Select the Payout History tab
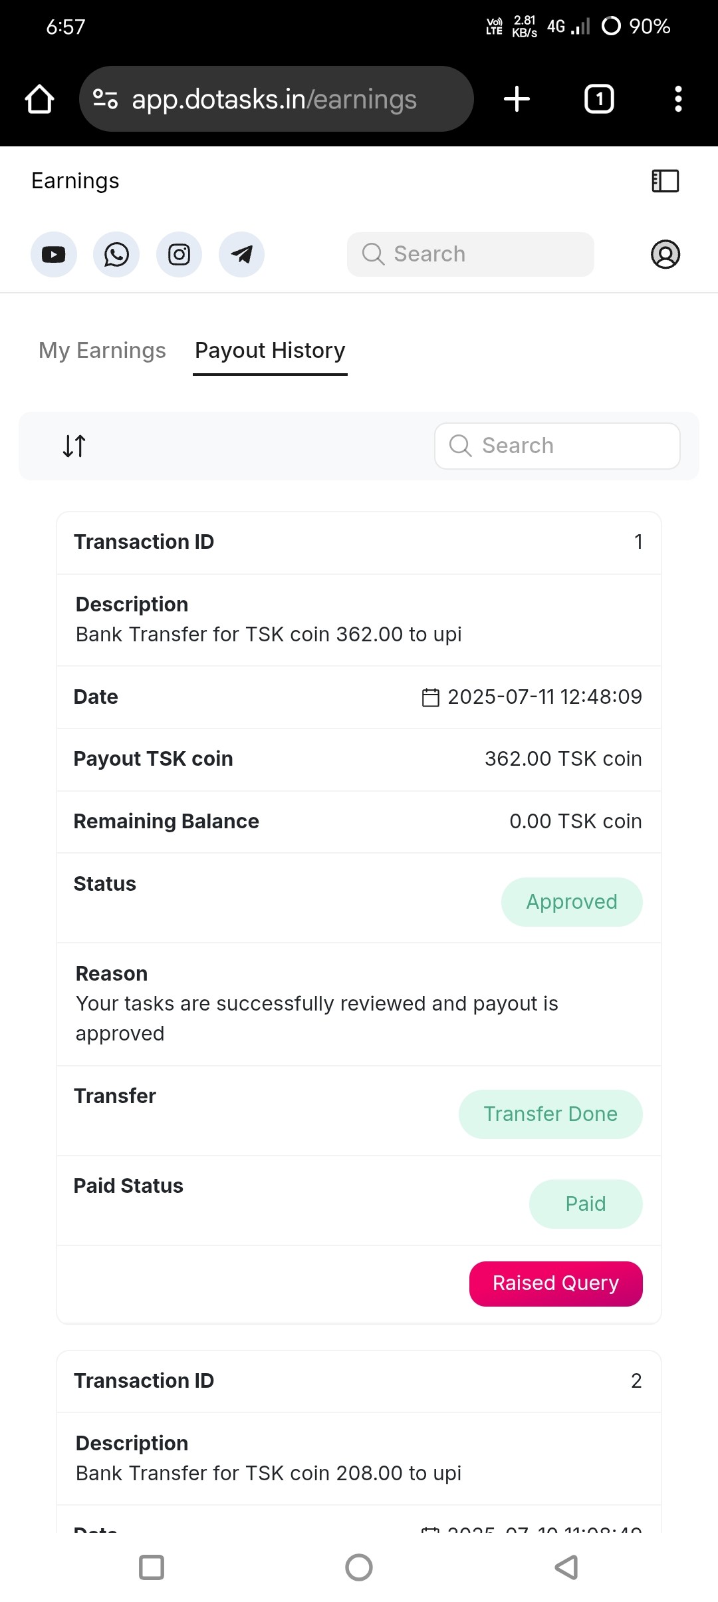This screenshot has width=718, height=1602. coord(270,351)
